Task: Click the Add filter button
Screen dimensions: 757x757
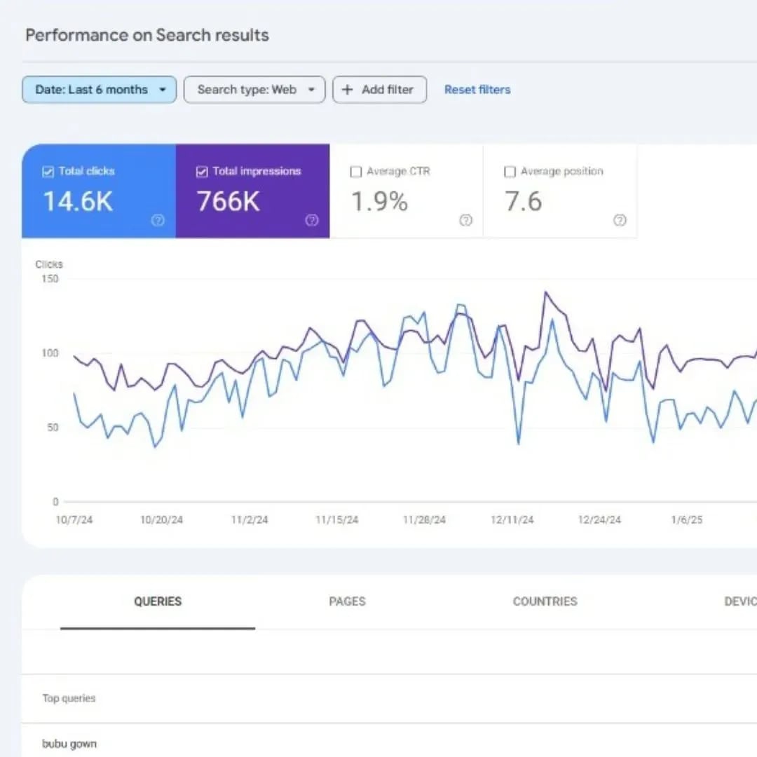Action: click(x=379, y=89)
